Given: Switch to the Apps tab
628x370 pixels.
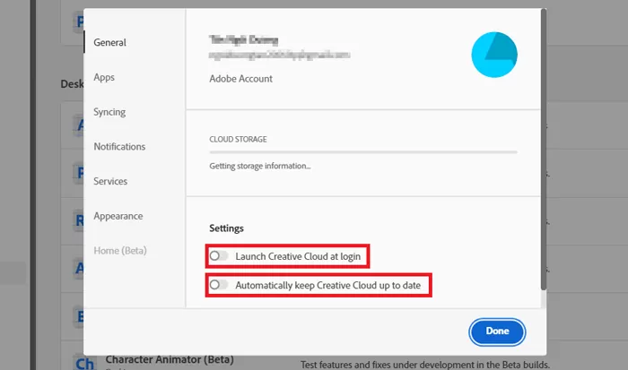Looking at the screenshot, I should pyautogui.click(x=104, y=77).
